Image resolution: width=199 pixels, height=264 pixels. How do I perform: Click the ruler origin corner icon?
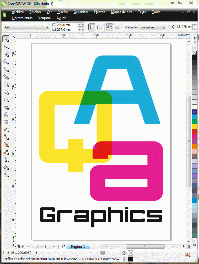coord(14,37)
